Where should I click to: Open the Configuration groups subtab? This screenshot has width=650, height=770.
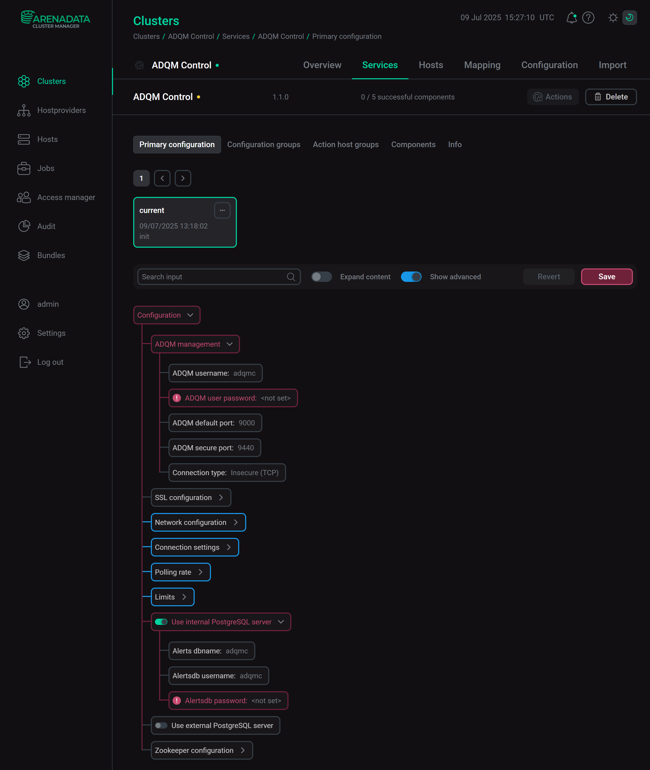[x=264, y=144]
